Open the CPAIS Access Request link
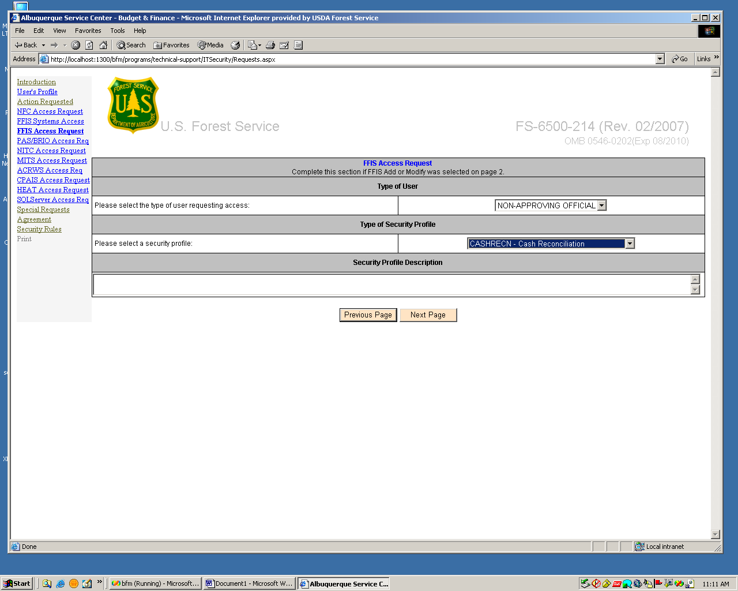Image resolution: width=738 pixels, height=591 pixels. (x=53, y=180)
